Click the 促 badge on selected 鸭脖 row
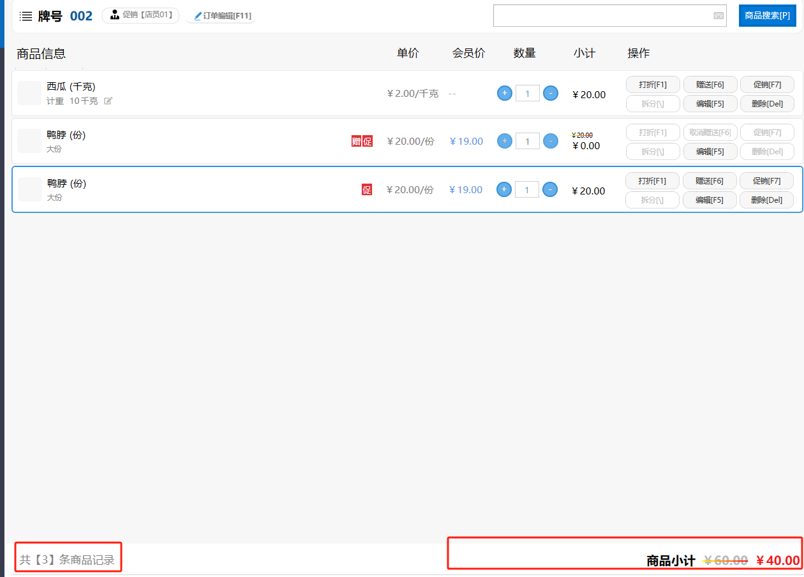This screenshot has width=804, height=577. 367,189
